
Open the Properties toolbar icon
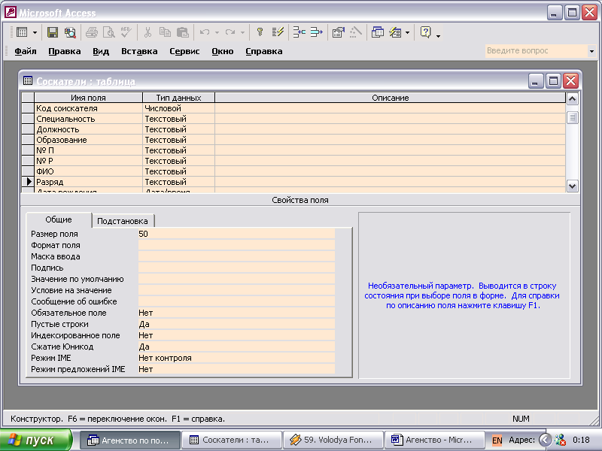(x=338, y=32)
